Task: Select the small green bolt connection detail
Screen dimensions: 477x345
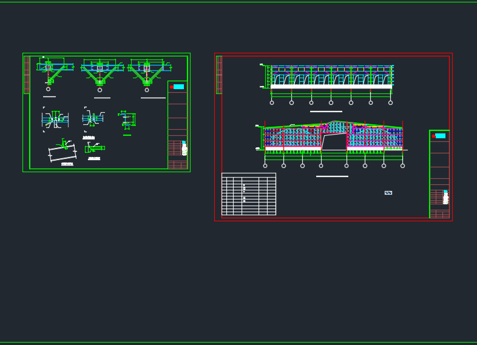Action: coord(95,148)
